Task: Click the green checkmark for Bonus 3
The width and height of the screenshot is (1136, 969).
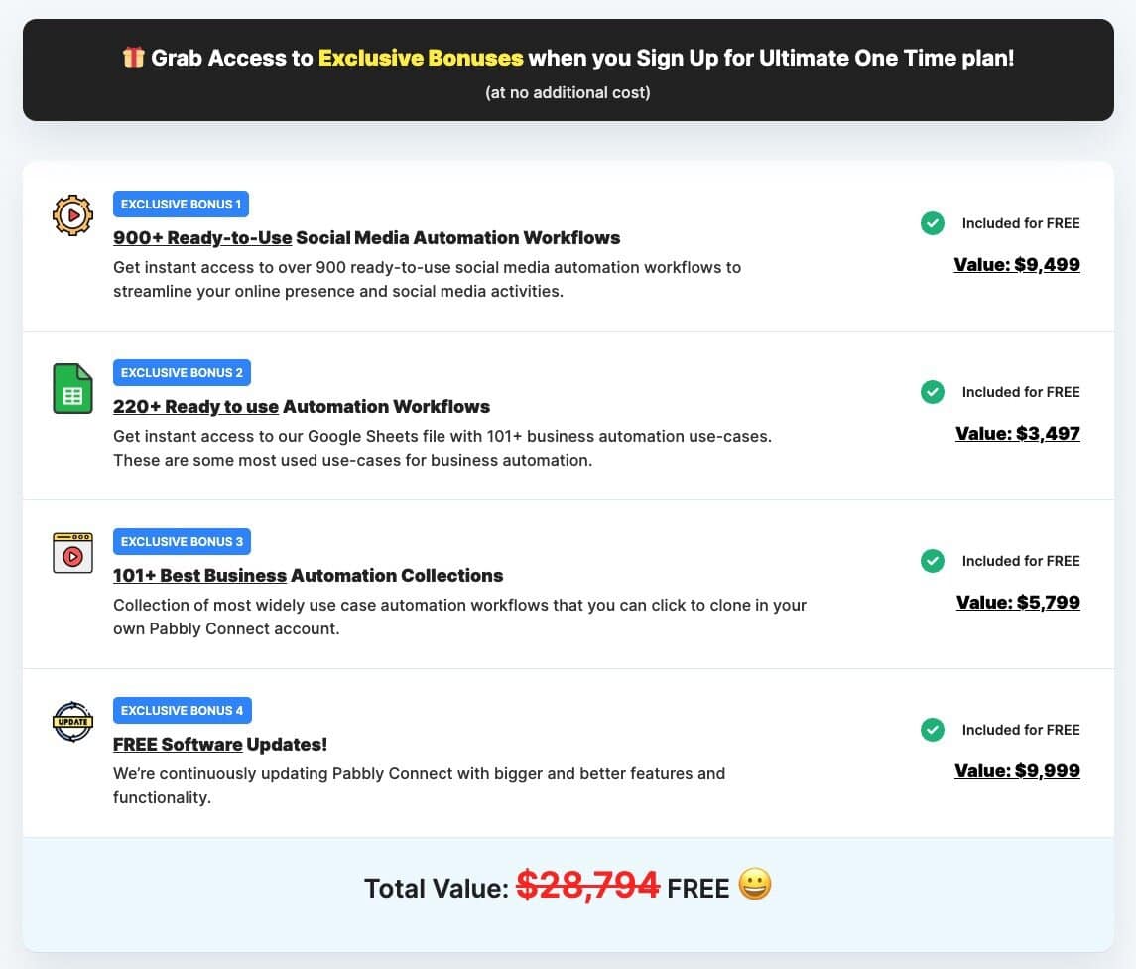Action: click(933, 561)
